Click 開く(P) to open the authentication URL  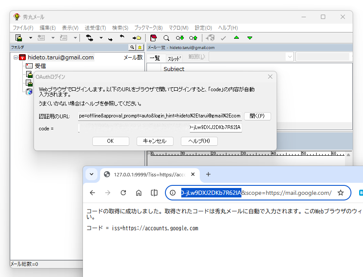click(257, 116)
